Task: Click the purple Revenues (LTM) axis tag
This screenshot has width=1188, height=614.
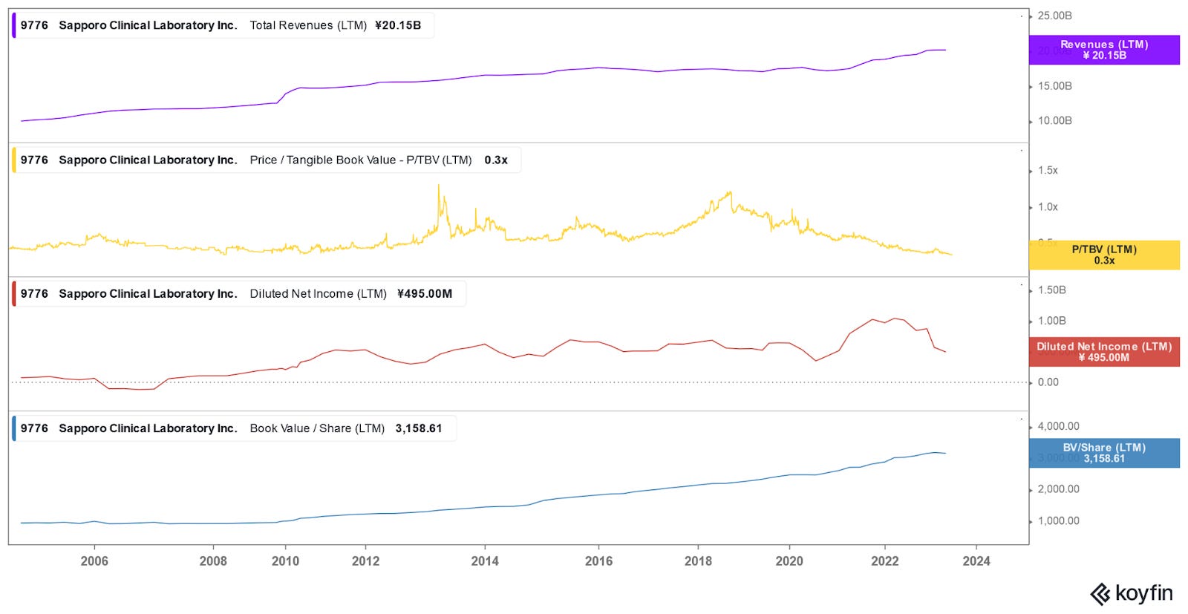Action: (1104, 50)
